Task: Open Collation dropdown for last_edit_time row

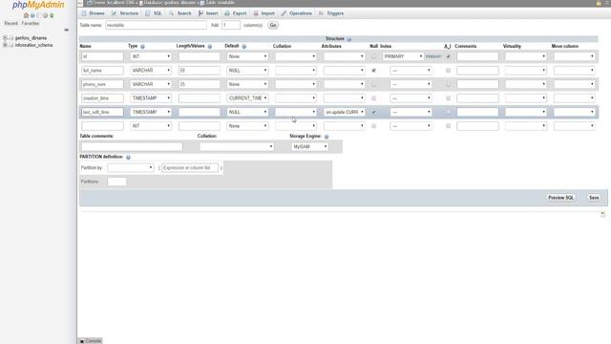Action: coord(296,112)
